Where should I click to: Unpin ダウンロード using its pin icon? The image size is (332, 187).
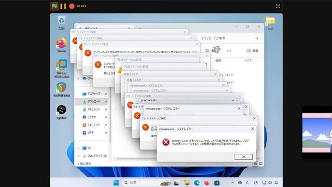(x=106, y=102)
